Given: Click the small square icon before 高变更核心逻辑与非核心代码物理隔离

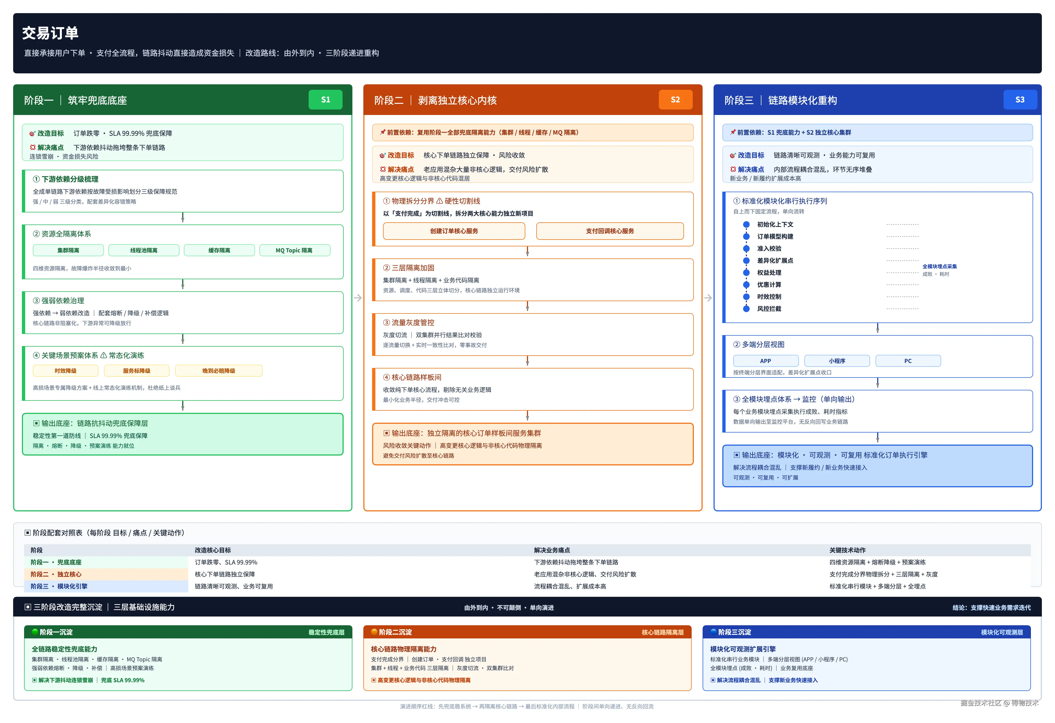Looking at the screenshot, I should tap(374, 680).
